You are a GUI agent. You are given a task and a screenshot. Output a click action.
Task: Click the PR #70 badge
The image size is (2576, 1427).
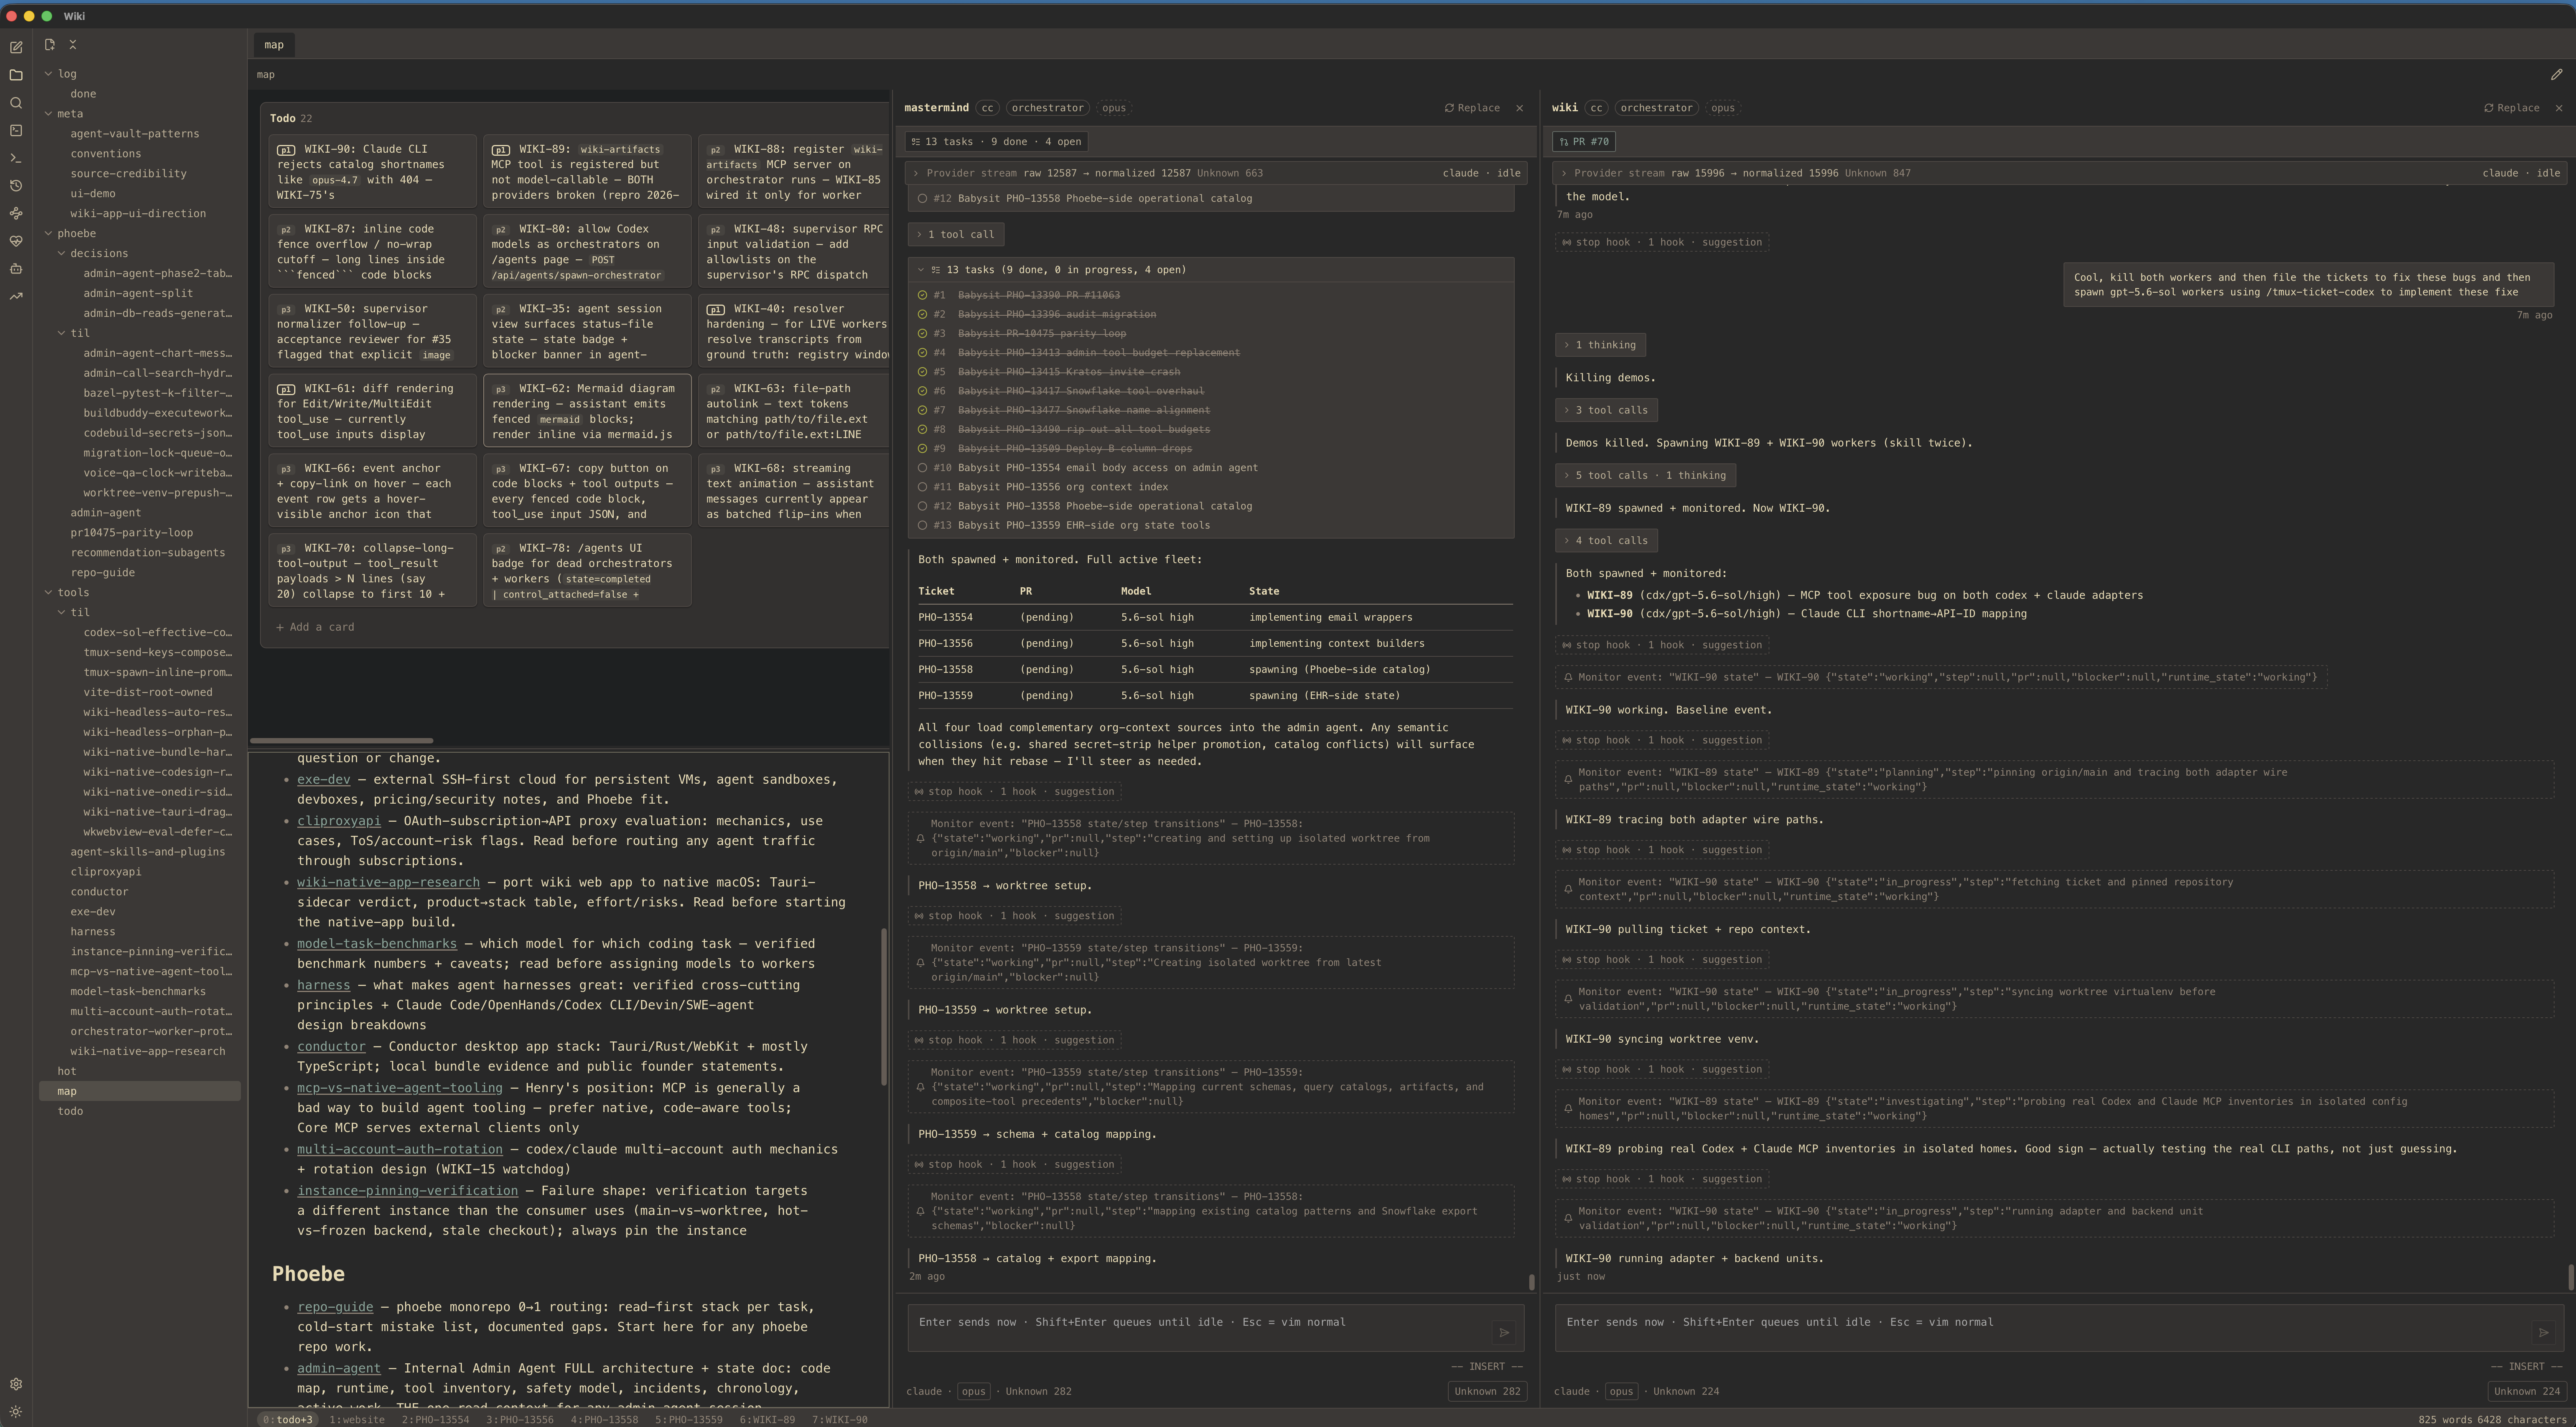[x=1584, y=142]
